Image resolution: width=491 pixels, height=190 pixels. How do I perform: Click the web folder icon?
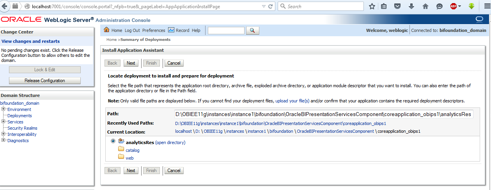click(121, 157)
